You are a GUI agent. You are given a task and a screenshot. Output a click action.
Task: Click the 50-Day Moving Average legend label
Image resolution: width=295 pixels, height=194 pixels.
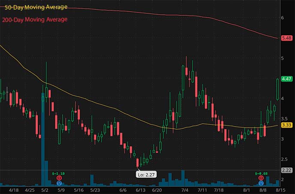pos(36,7)
